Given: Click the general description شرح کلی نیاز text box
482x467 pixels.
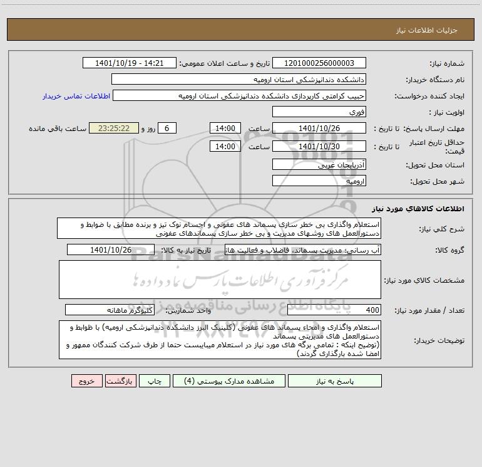Looking at the screenshot, I should 219,228.
